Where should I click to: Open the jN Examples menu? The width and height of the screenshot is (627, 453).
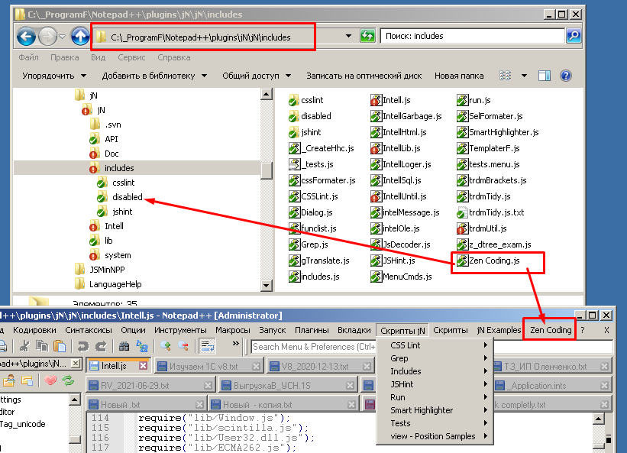(499, 330)
